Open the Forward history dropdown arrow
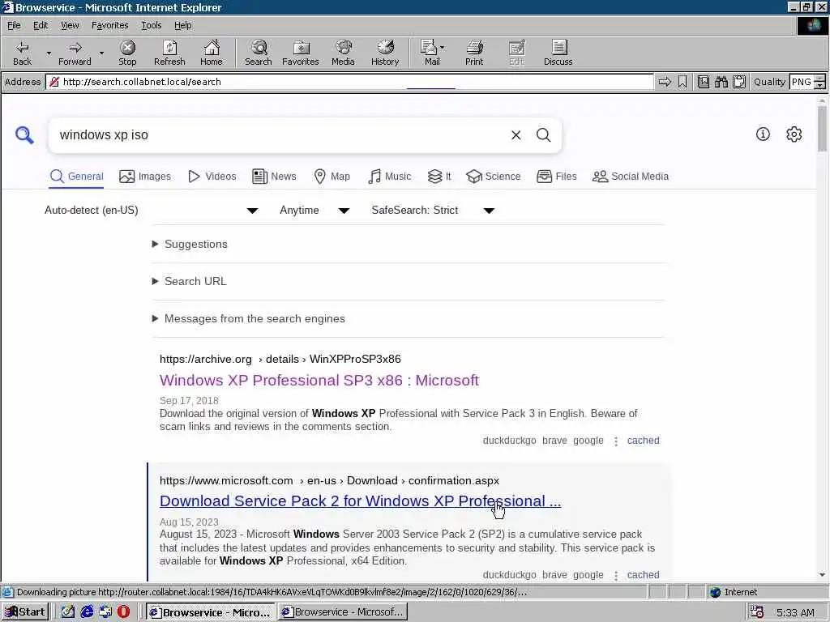 (101, 53)
